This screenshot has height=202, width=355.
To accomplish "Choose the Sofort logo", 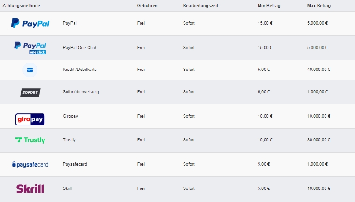I will pyautogui.click(x=30, y=92).
